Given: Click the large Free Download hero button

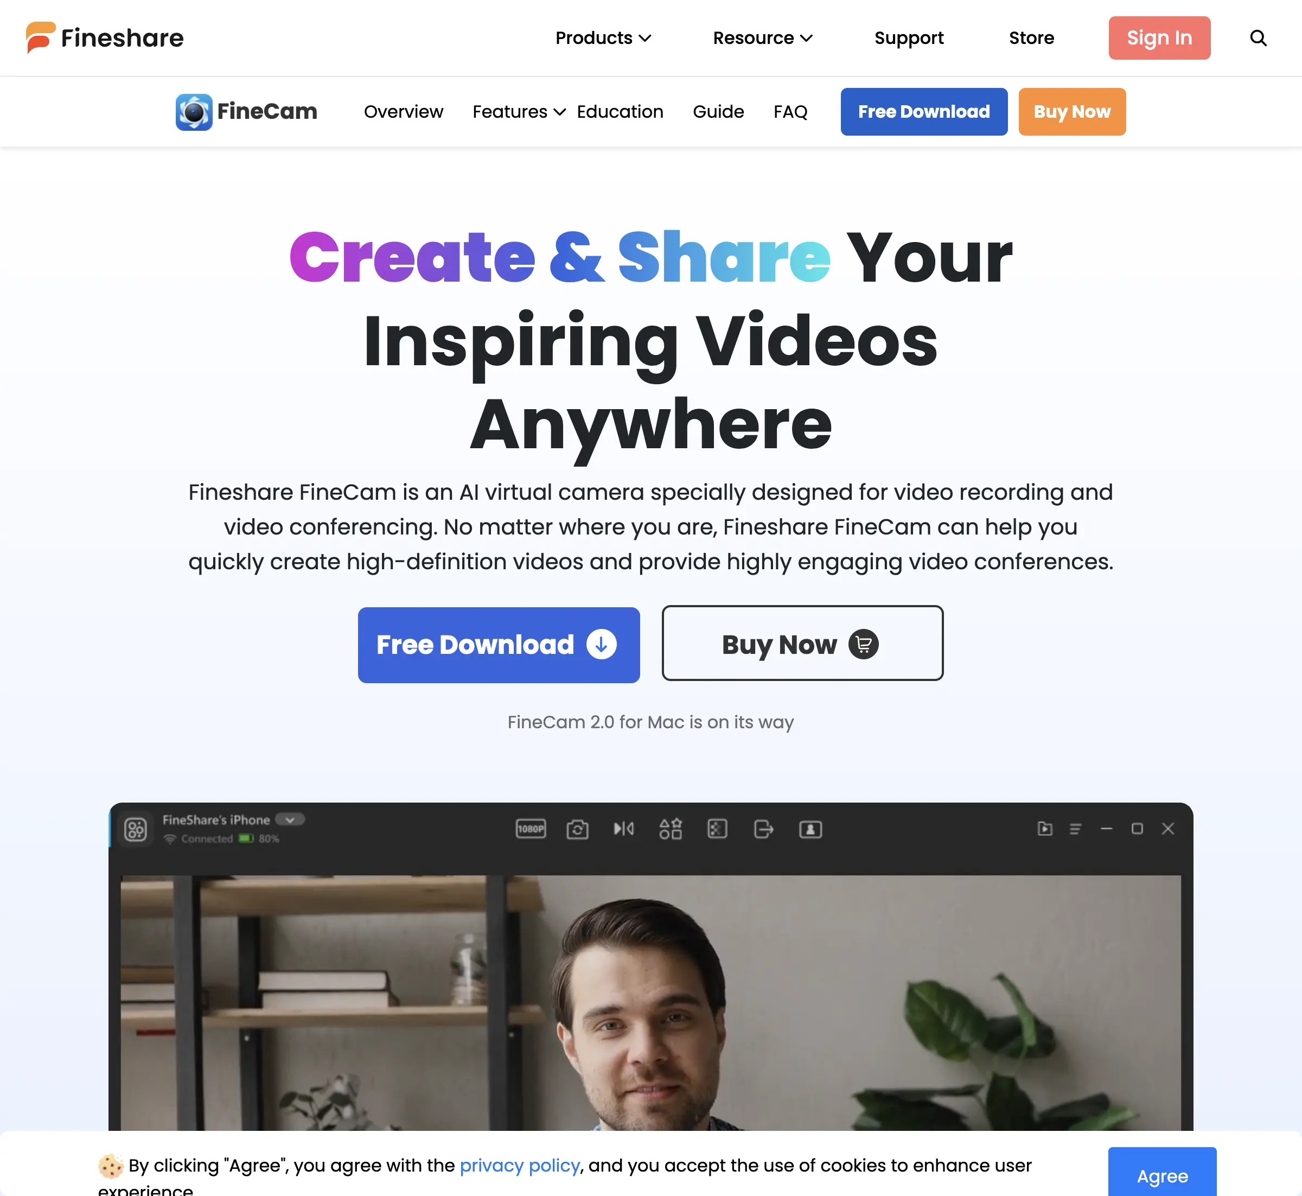Looking at the screenshot, I should tap(498, 645).
